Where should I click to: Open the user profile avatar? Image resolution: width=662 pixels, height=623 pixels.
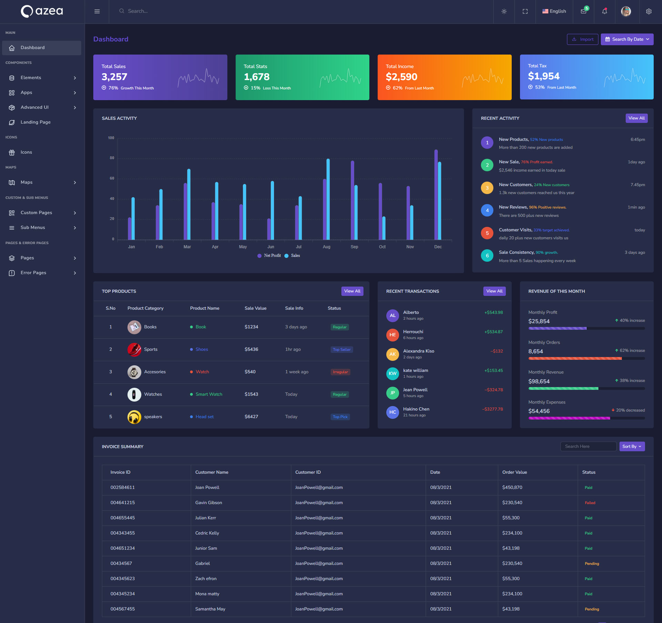point(625,11)
